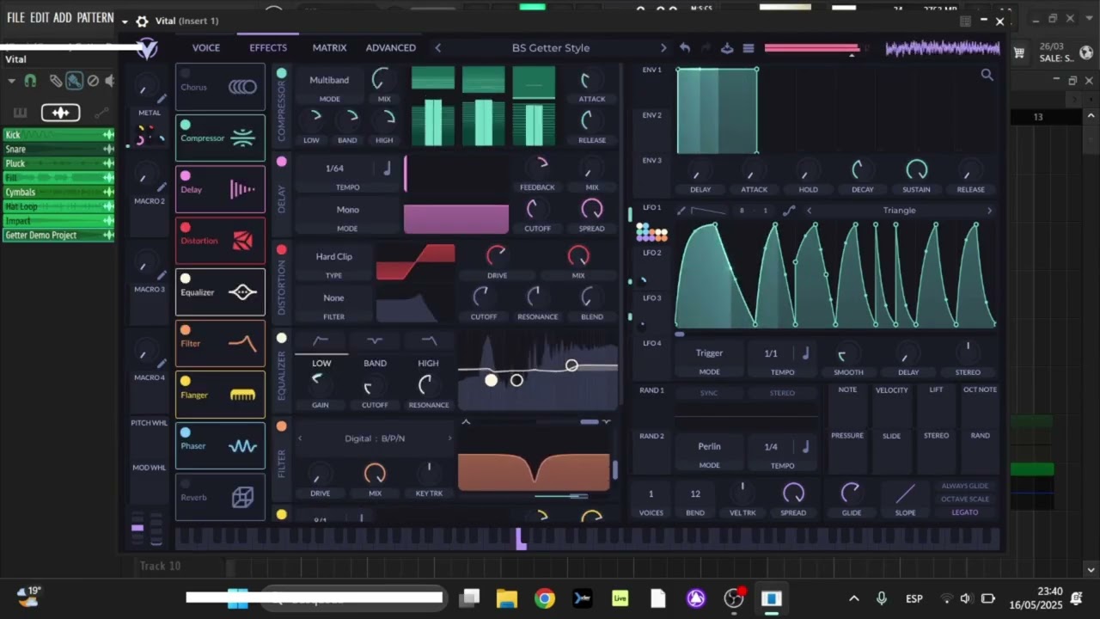Viewport: 1100px width, 619px height.
Task: Switch to the ADVANCED tab
Action: [391, 48]
